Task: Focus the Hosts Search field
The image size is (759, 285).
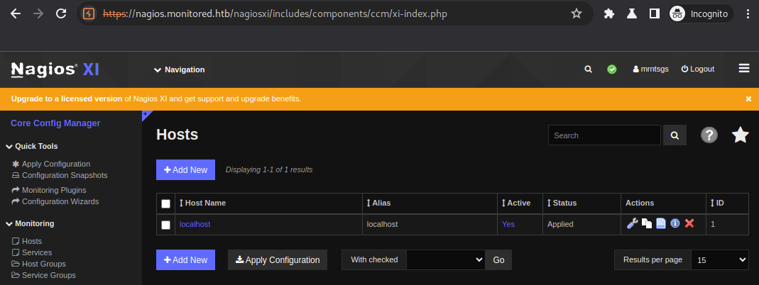Action: [x=604, y=135]
